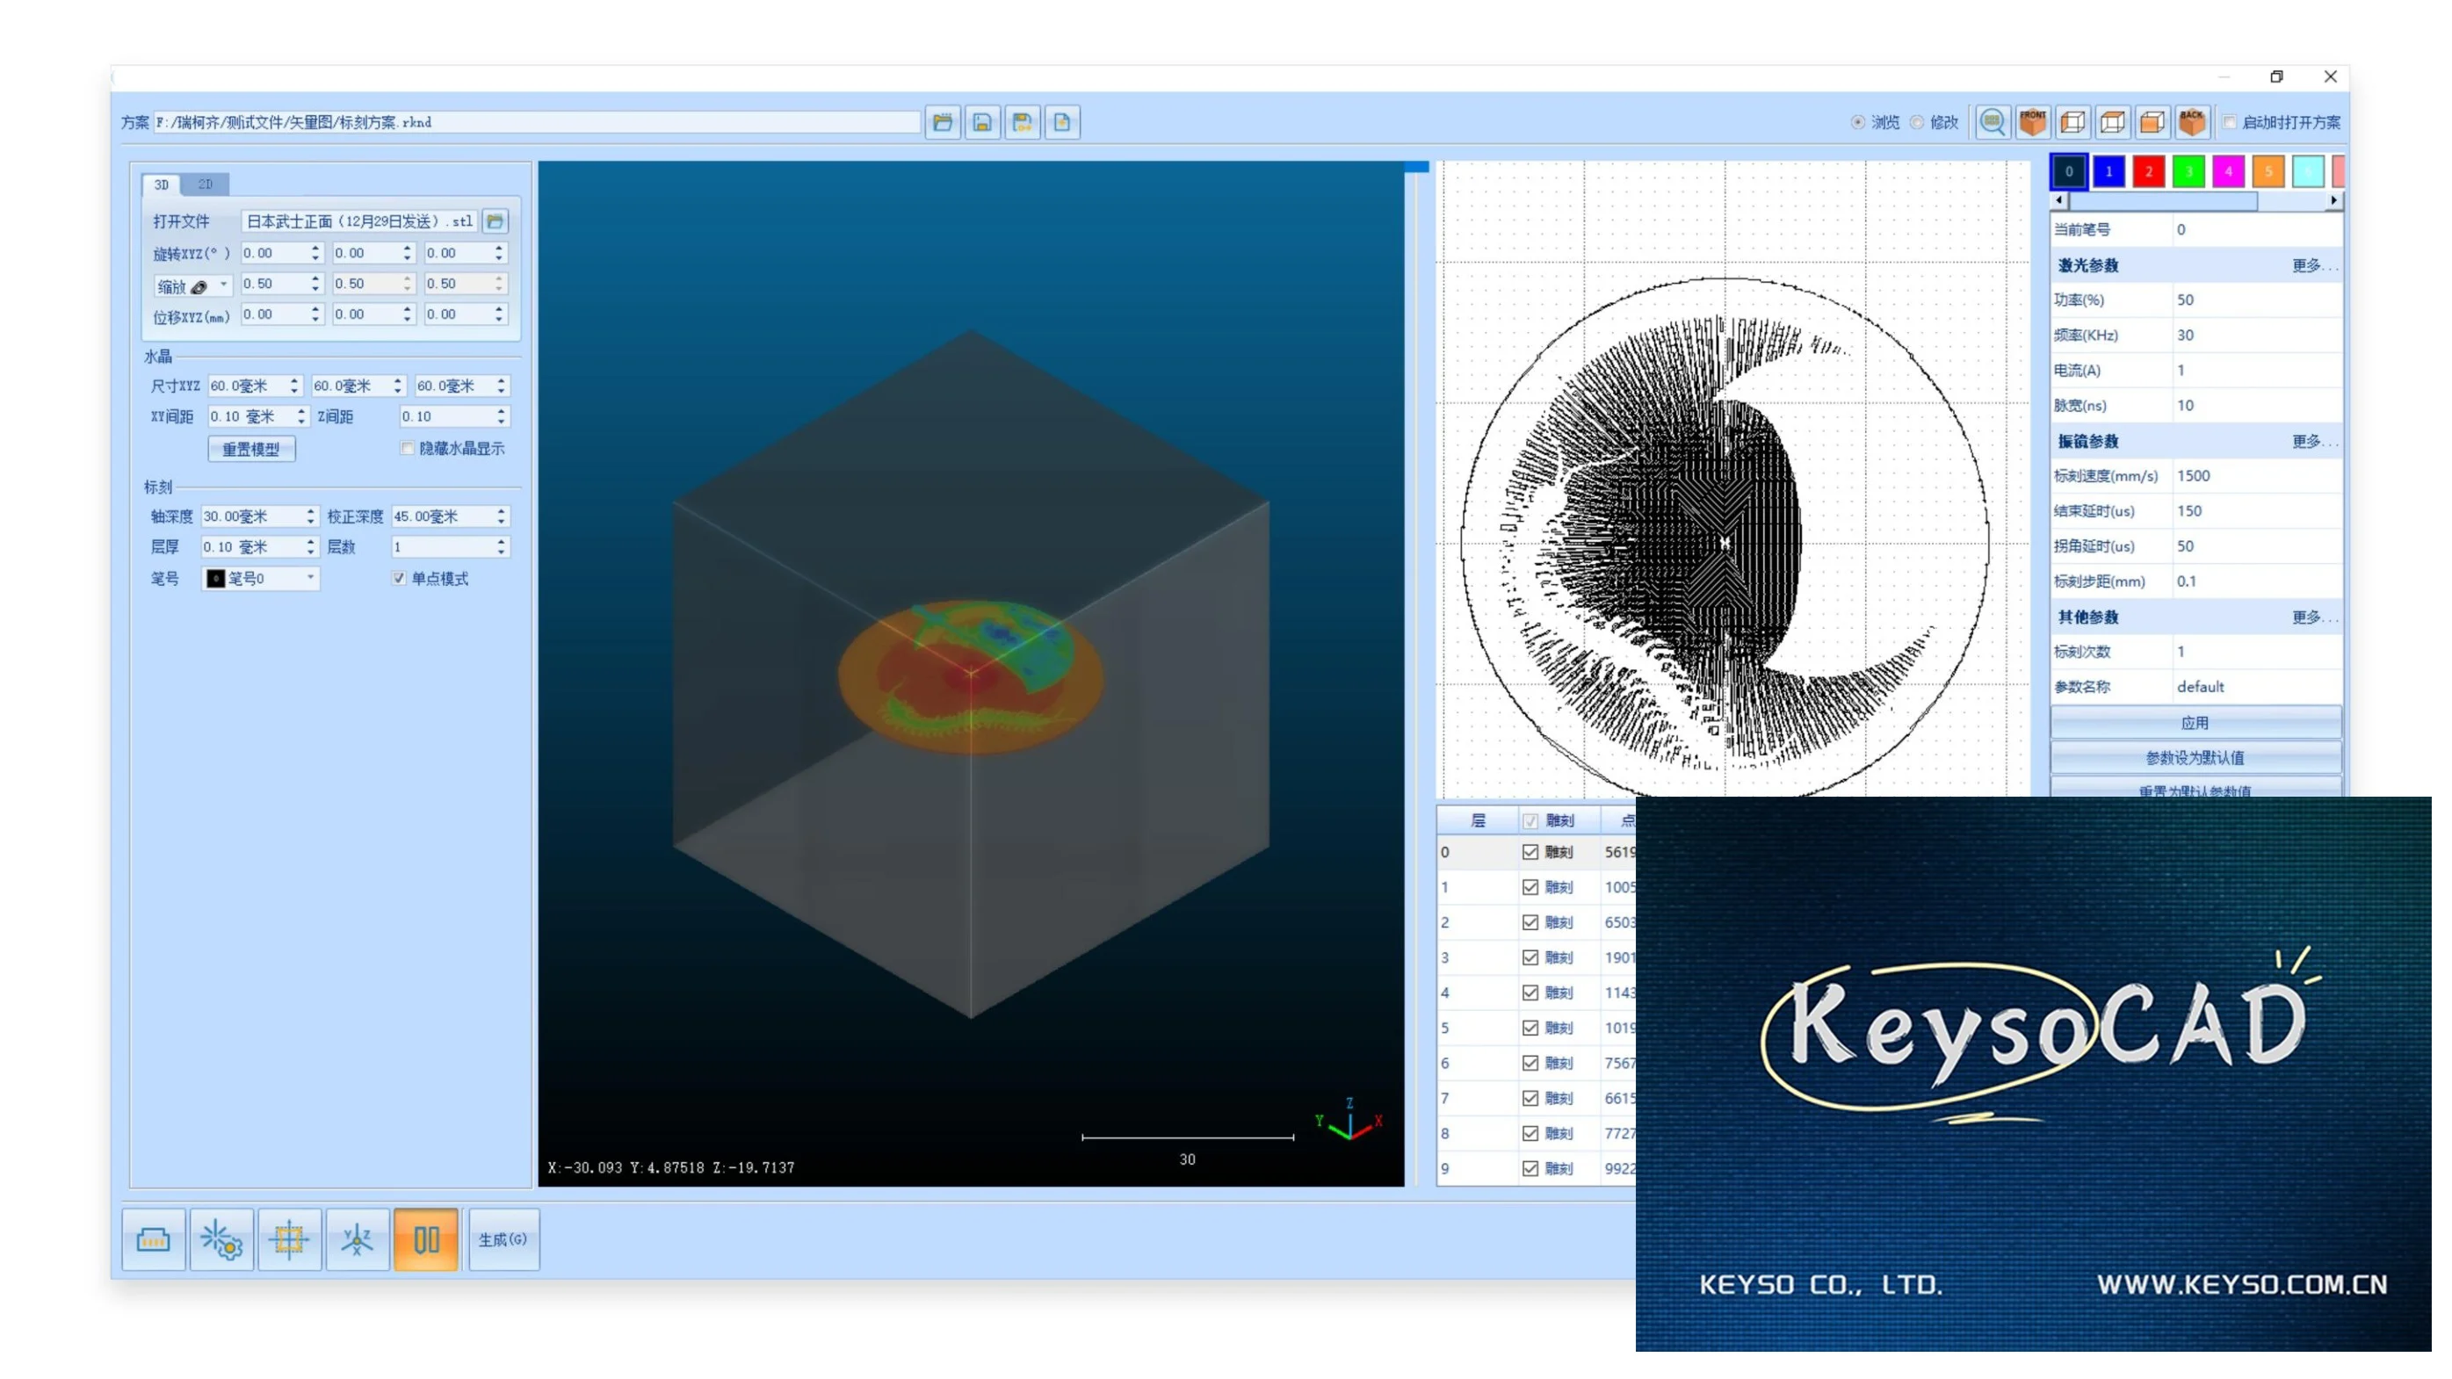Select the red pen color 2
The image size is (2452, 1379).
(x=2148, y=171)
